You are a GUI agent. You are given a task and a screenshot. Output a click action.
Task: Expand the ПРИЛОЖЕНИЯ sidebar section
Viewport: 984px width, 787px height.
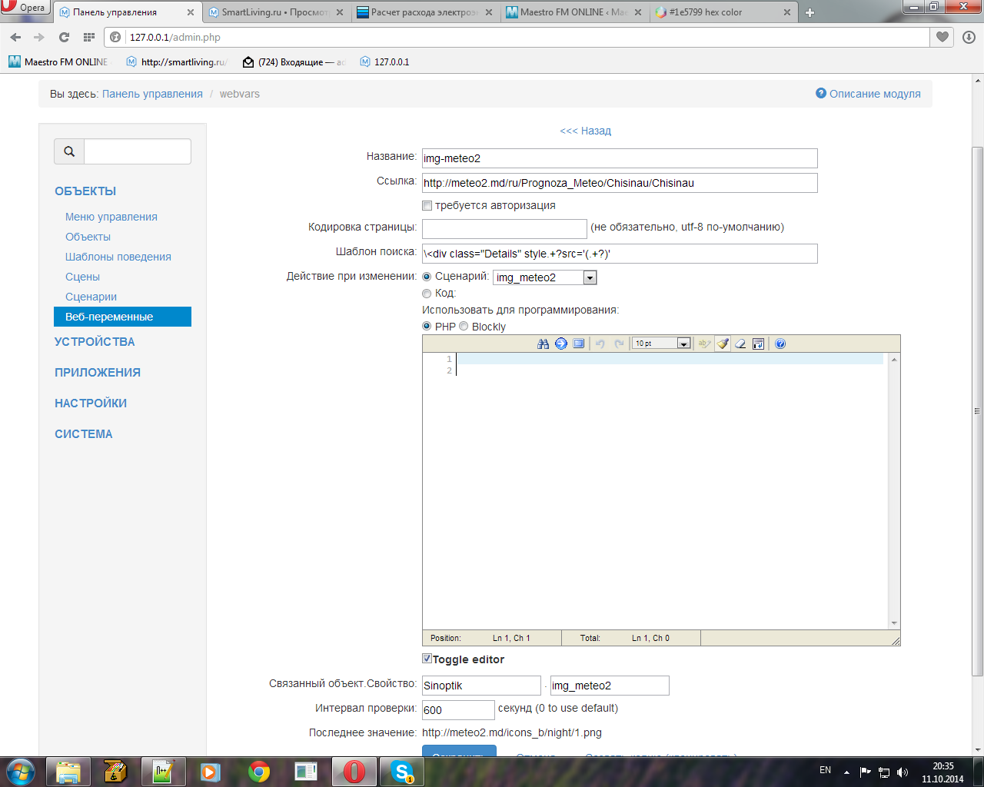(98, 373)
